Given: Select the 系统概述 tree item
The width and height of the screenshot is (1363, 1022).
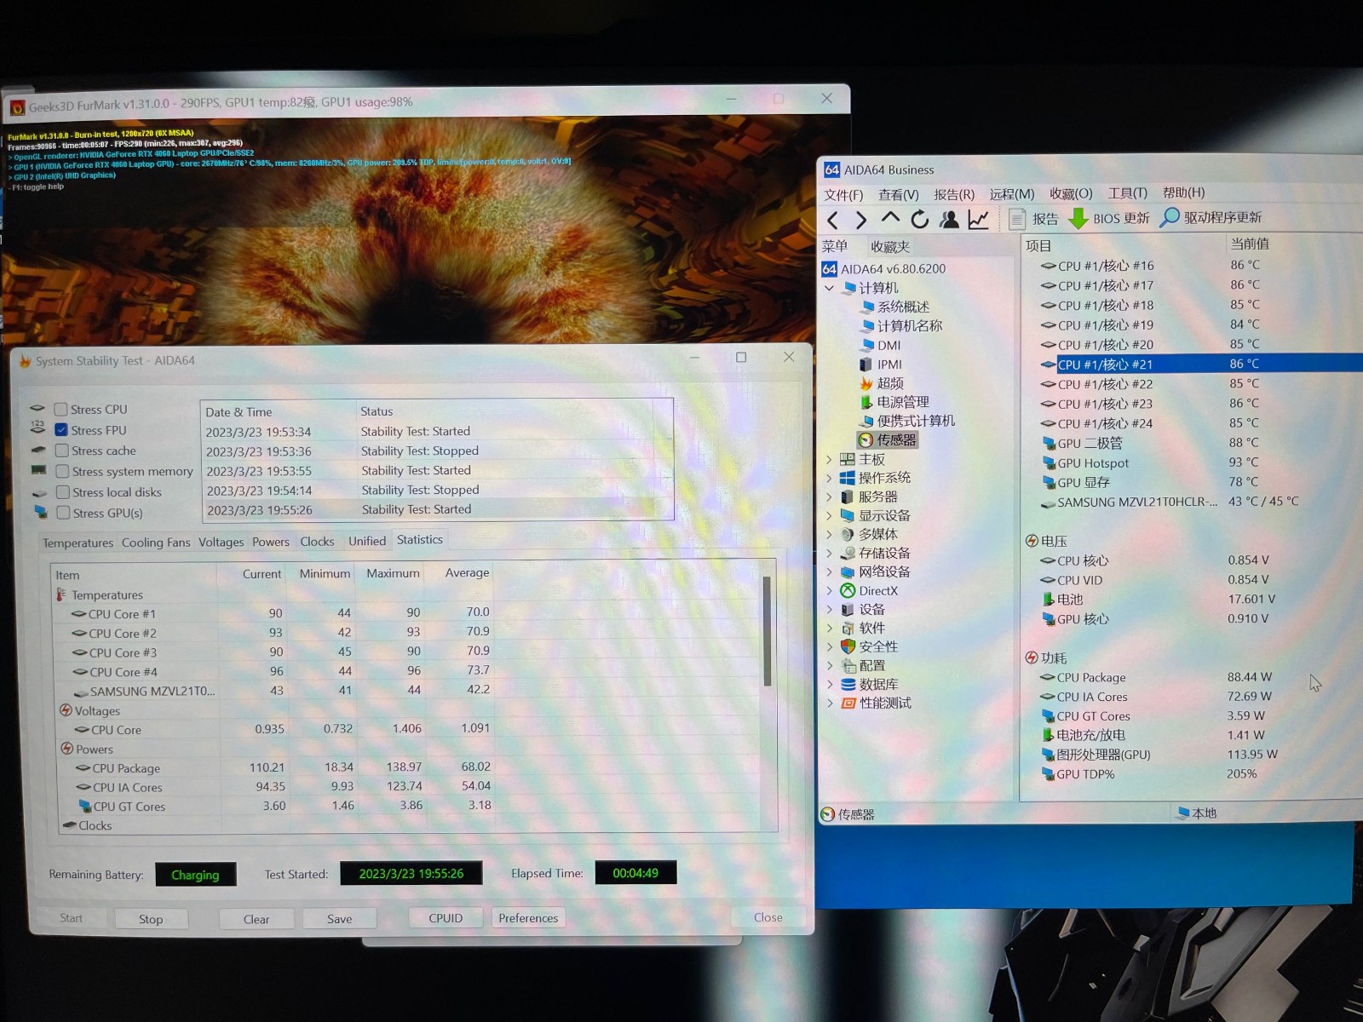Looking at the screenshot, I should point(895,307).
